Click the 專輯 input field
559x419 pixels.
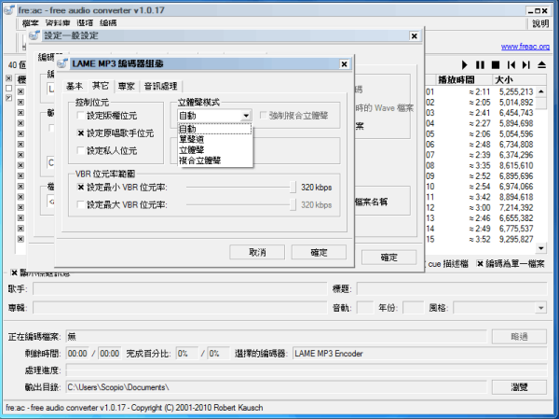point(180,308)
